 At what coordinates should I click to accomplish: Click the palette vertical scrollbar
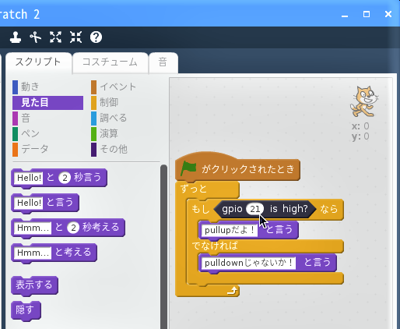(x=163, y=246)
